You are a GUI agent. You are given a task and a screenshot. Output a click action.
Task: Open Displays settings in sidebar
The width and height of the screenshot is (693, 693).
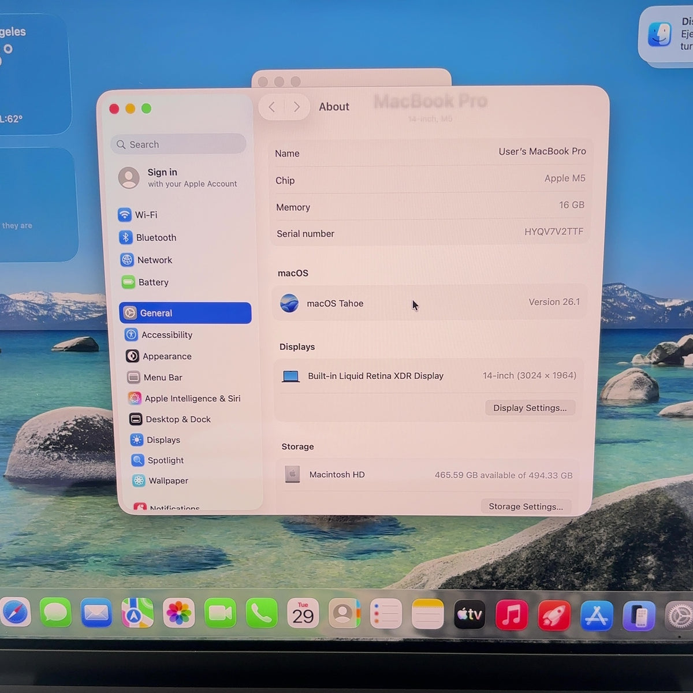[155, 440]
